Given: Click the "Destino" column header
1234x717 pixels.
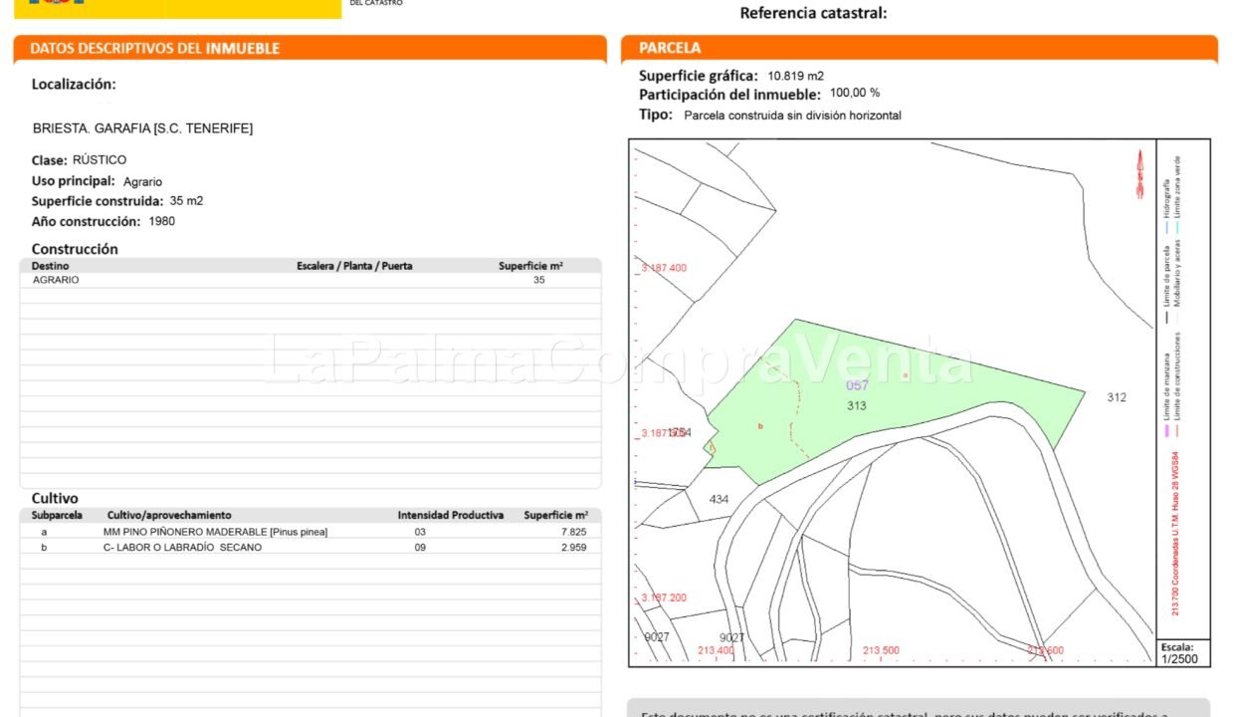Looking at the screenshot, I should [51, 266].
